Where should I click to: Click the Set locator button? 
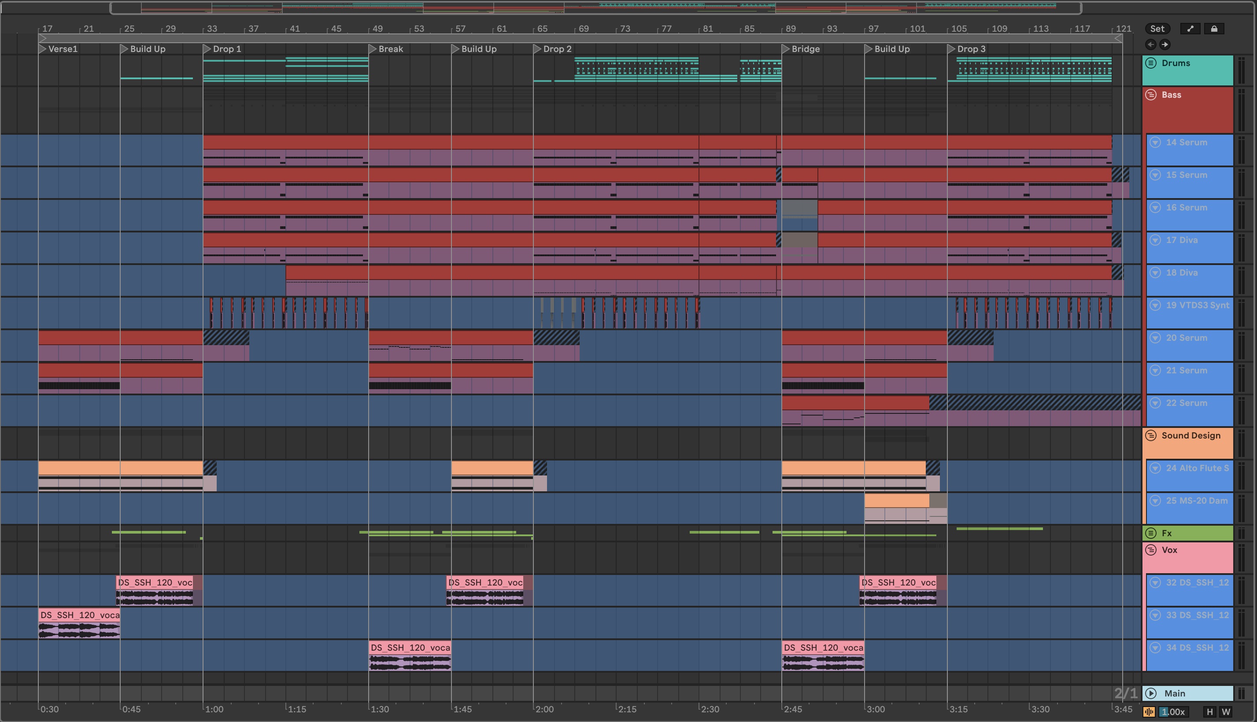1157,29
